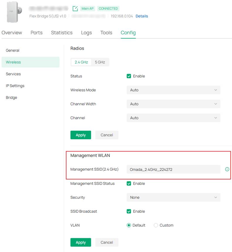Viewport: 232px width, 252px height.
Task: Click Cancel under Radios settings
Action: [107, 135]
